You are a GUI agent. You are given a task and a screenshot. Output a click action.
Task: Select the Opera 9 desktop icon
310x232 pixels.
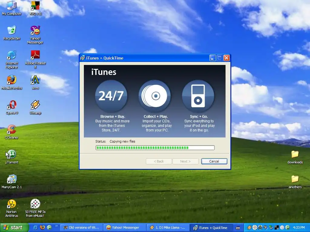point(12,107)
